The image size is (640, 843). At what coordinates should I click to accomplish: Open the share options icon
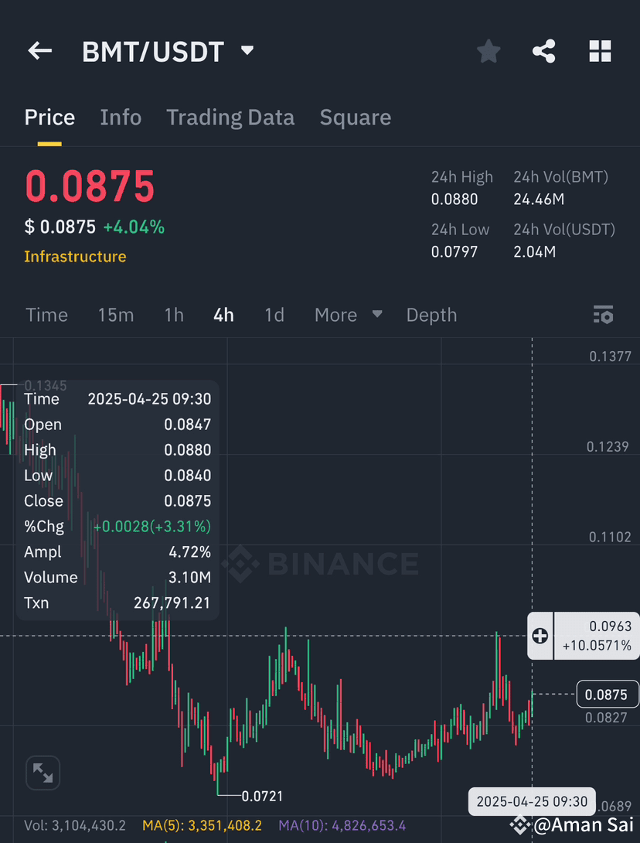pyautogui.click(x=544, y=50)
